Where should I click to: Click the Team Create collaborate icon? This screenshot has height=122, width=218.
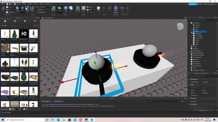pos(201,4)
